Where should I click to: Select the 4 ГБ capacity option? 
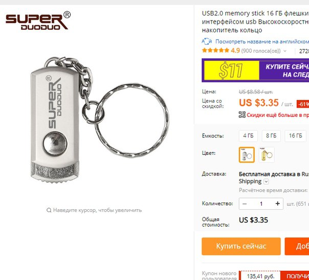[248, 136]
